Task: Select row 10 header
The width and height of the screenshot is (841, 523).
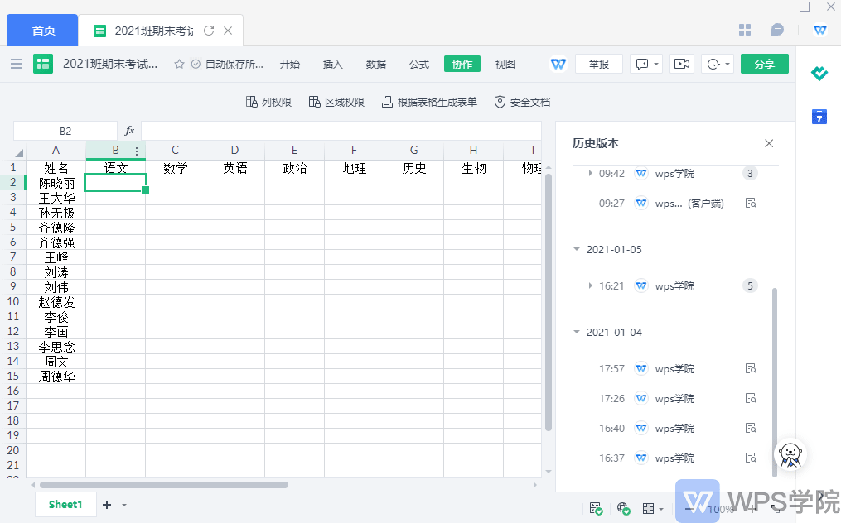Action: tap(13, 302)
